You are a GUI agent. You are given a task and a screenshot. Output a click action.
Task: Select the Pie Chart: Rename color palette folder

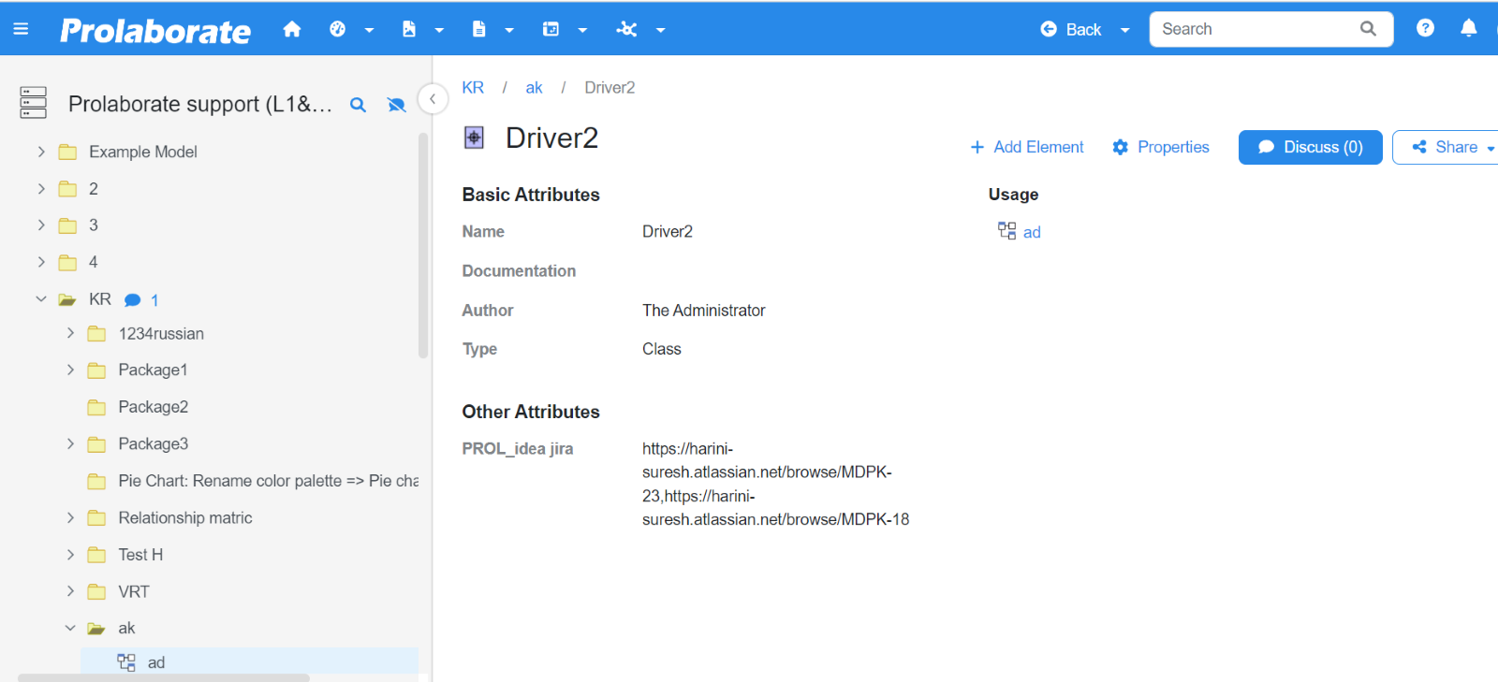[x=269, y=481]
